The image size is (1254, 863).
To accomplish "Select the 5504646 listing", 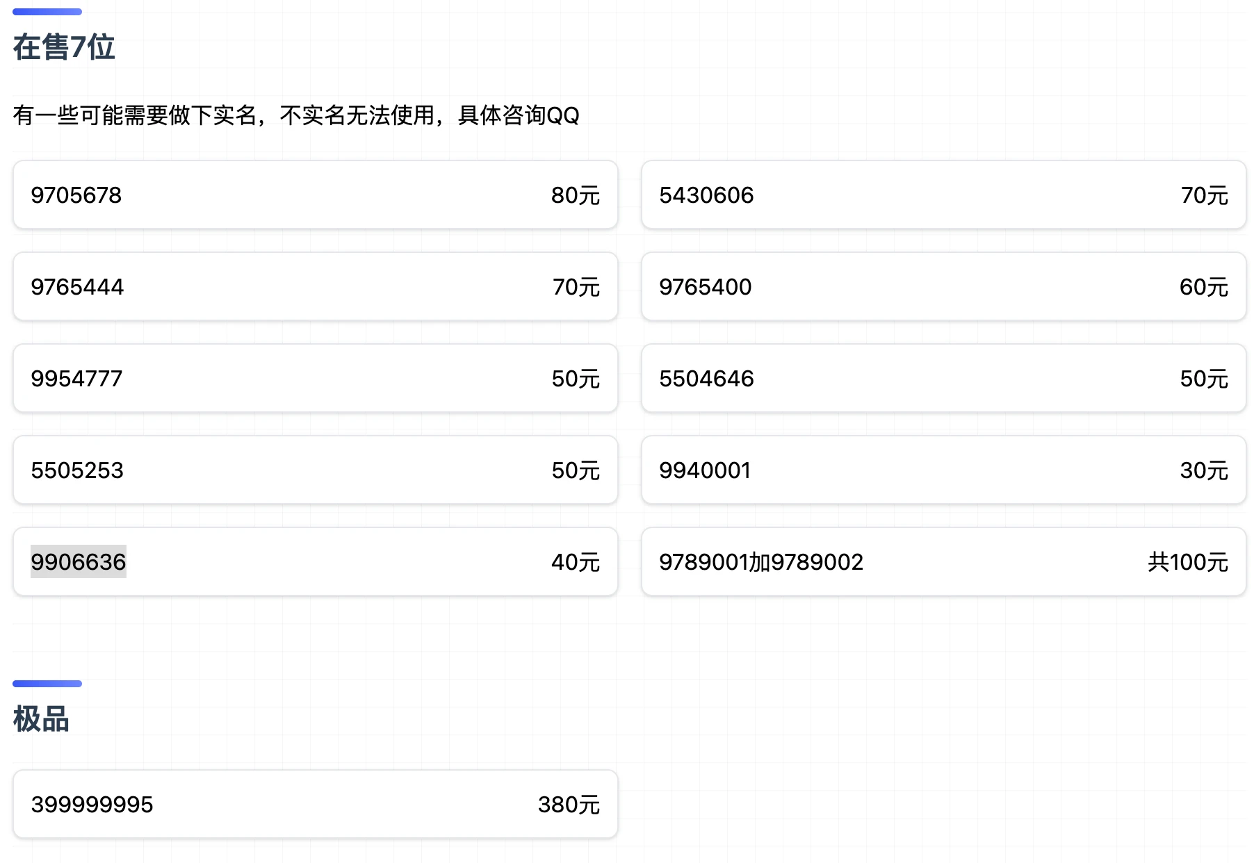I will [943, 379].
